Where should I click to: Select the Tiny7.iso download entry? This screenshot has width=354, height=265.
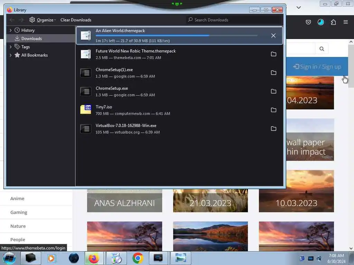(x=179, y=110)
